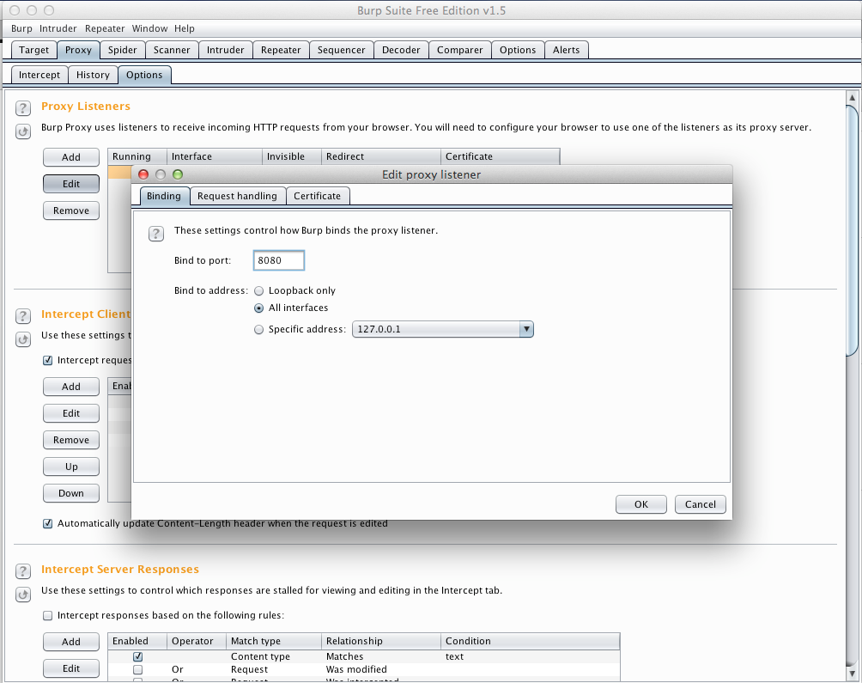
Task: Click OK to confirm listener settings
Action: click(x=641, y=504)
